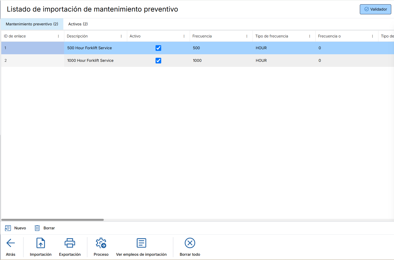Open column menu for Frecuencia o
This screenshot has height=260, width=394.
pos(373,36)
